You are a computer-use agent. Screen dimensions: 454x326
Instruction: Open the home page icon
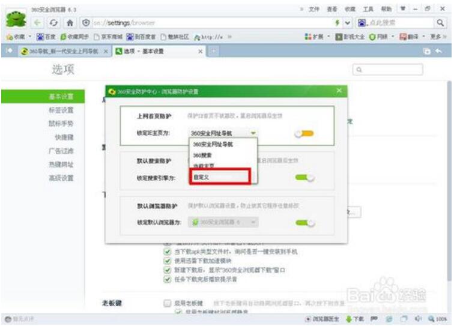[70, 23]
